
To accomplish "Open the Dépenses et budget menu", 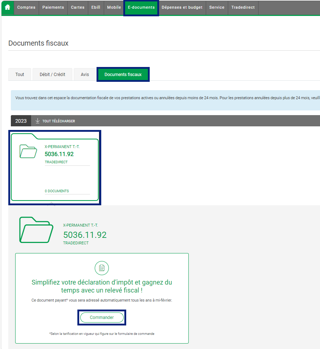I will pyautogui.click(x=182, y=7).
